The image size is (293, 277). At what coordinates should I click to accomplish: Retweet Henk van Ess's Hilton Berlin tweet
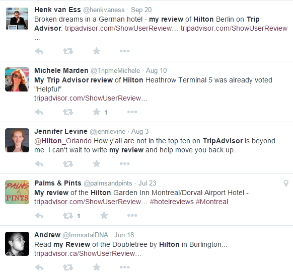68,51
